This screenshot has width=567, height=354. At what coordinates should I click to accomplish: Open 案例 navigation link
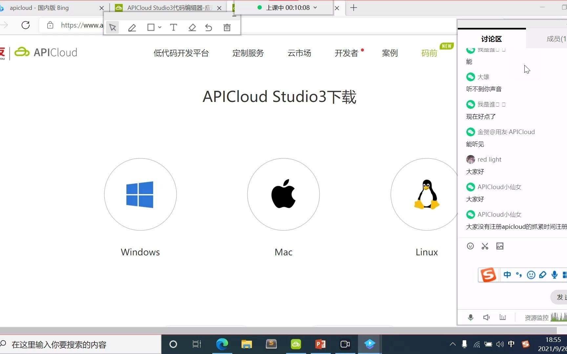(390, 53)
